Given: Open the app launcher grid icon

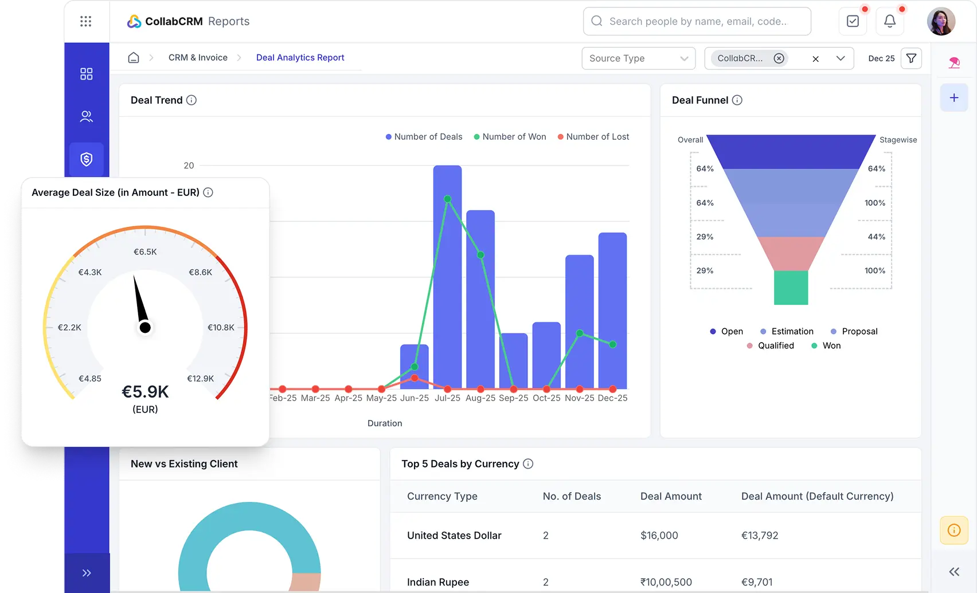Looking at the screenshot, I should coord(85,21).
